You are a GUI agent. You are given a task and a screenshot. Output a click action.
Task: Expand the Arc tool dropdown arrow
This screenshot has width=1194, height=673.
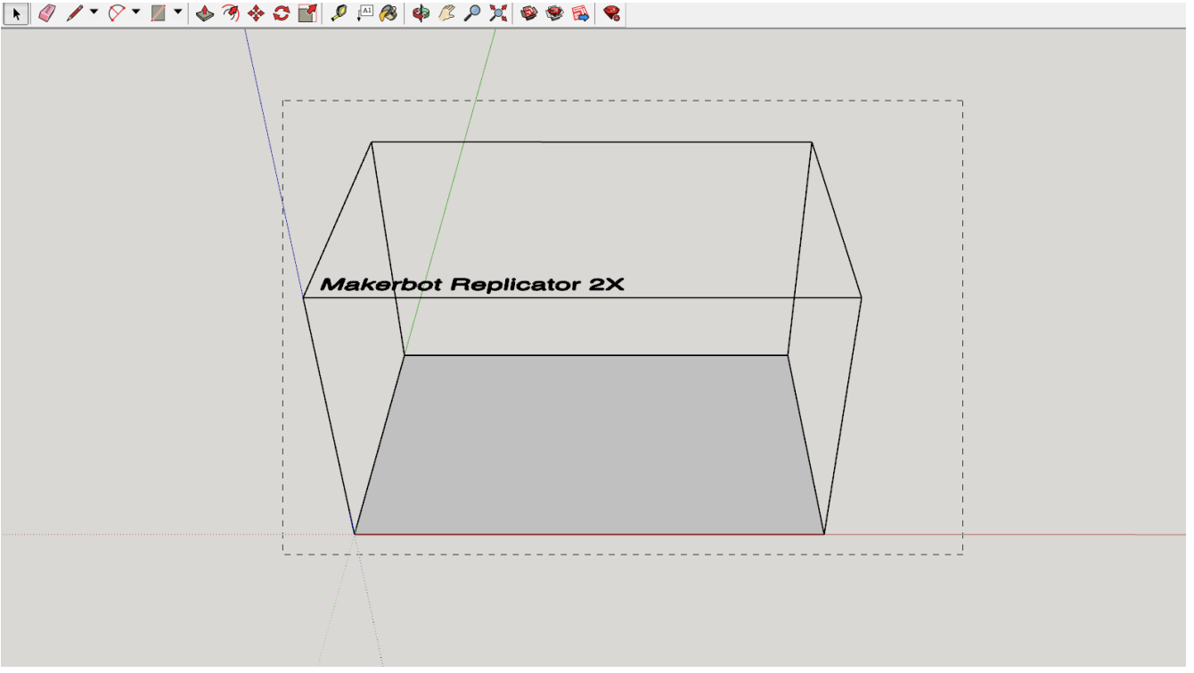135,12
